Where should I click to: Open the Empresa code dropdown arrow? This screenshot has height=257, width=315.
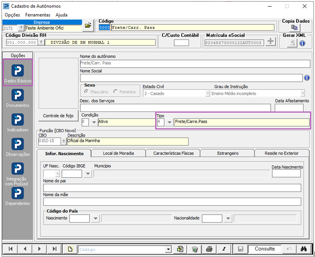[21, 28]
